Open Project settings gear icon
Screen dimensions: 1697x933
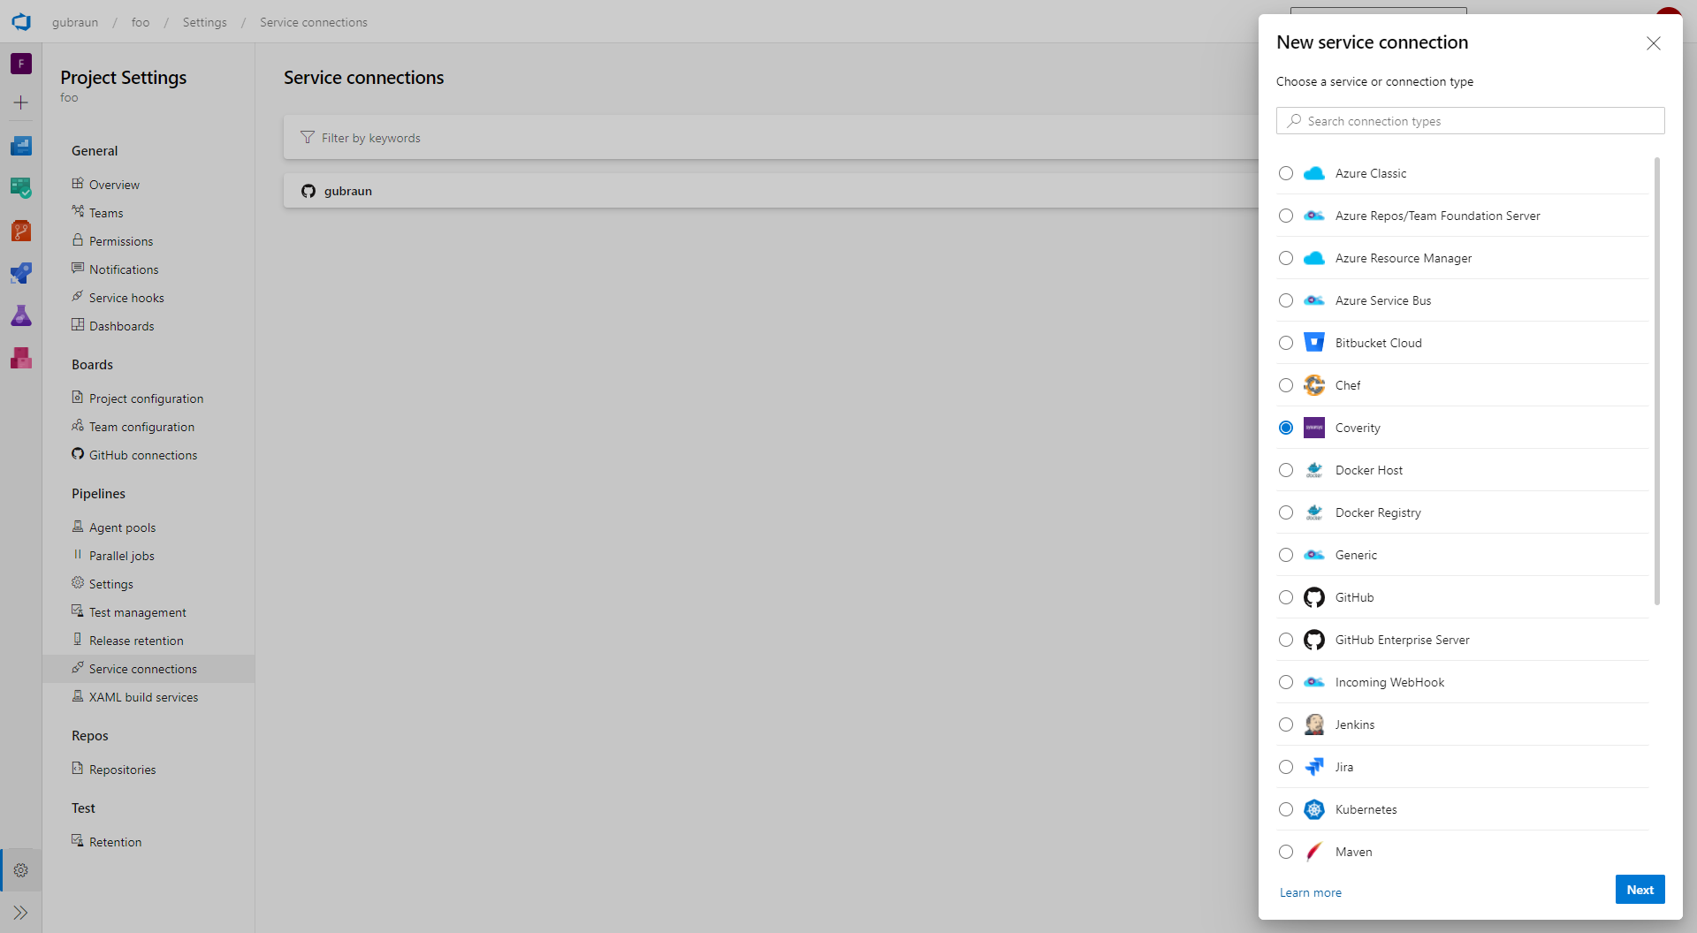(x=21, y=870)
